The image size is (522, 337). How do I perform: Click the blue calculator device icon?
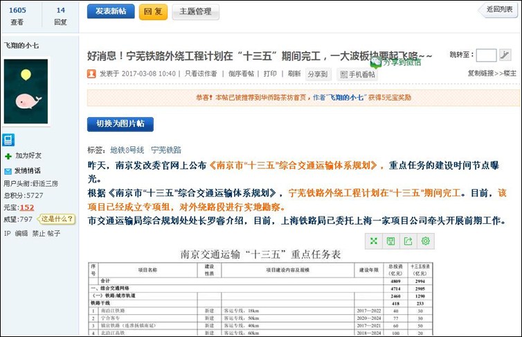(x=8, y=140)
